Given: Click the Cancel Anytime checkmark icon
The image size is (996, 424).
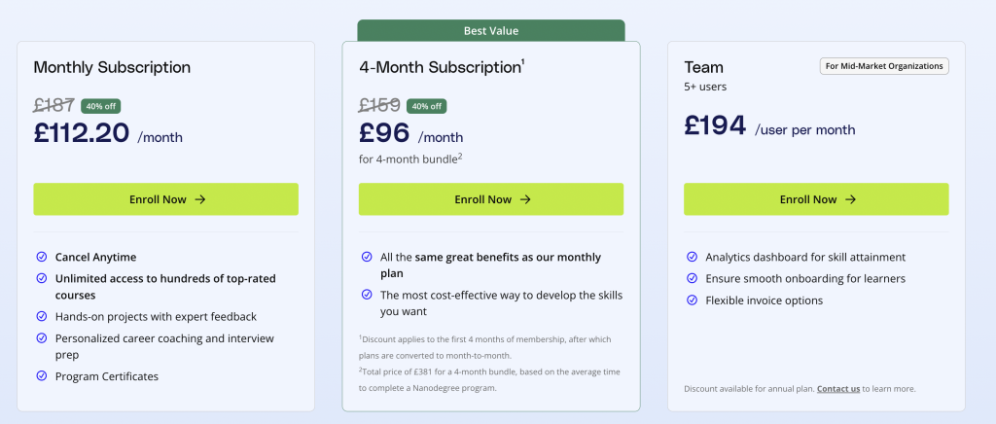Looking at the screenshot, I should click(42, 258).
